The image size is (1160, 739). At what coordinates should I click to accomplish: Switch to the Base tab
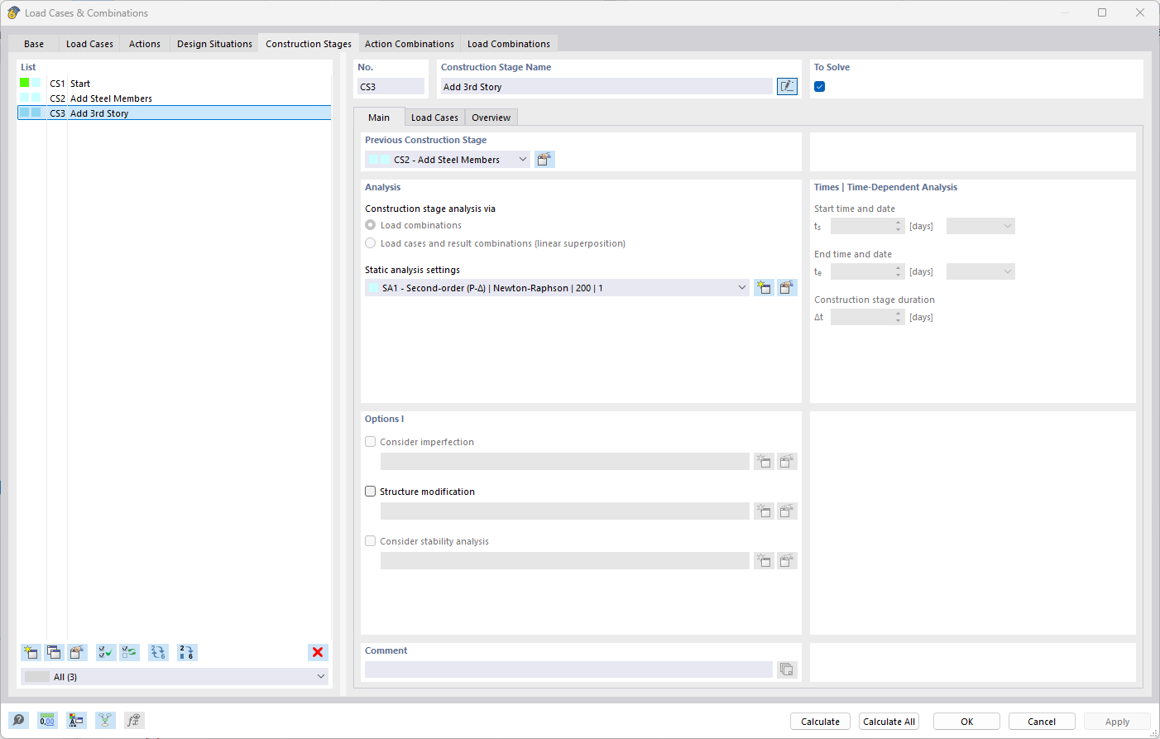tap(34, 44)
